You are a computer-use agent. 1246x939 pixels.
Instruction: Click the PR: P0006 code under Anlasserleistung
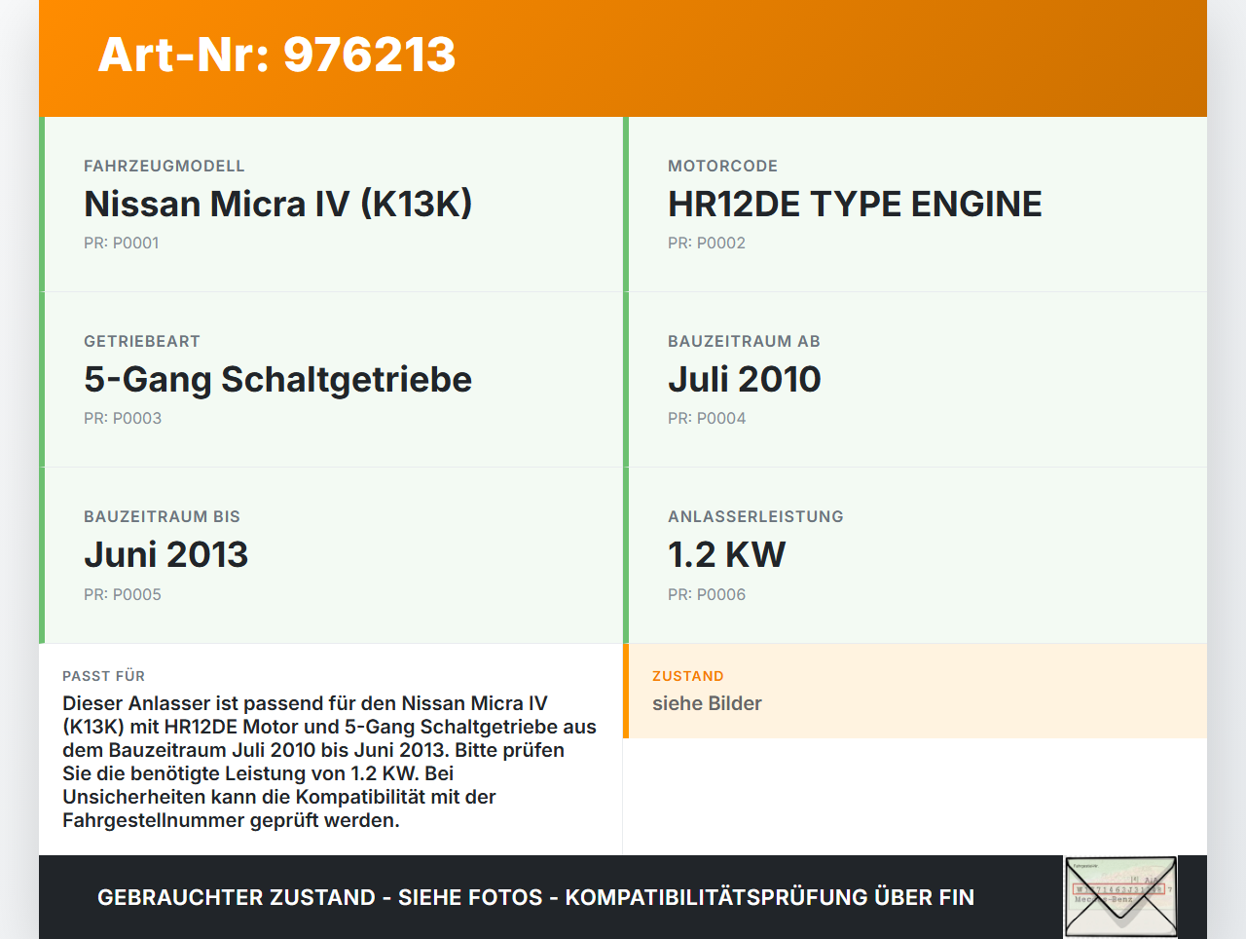click(706, 593)
